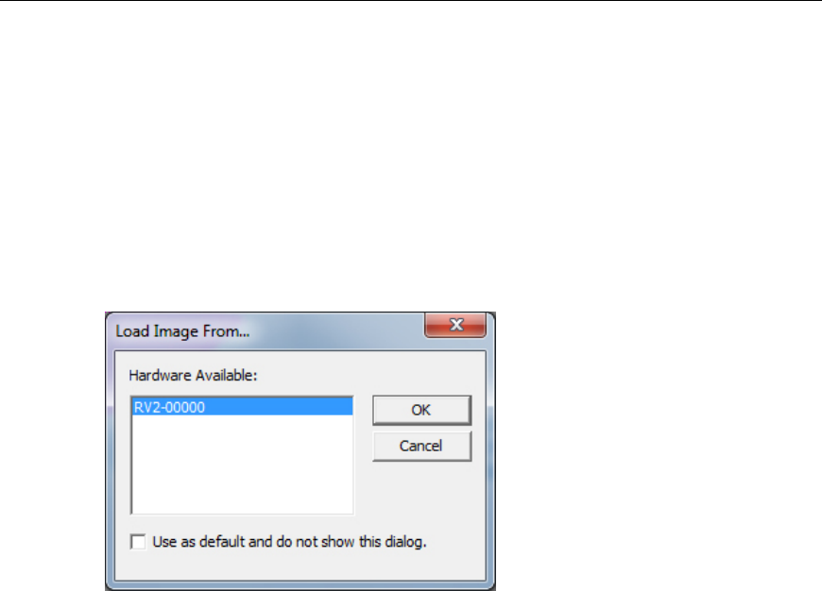This screenshot has height=591, width=822.
Task: Close the Load Image From dialog
Action: coord(456,325)
